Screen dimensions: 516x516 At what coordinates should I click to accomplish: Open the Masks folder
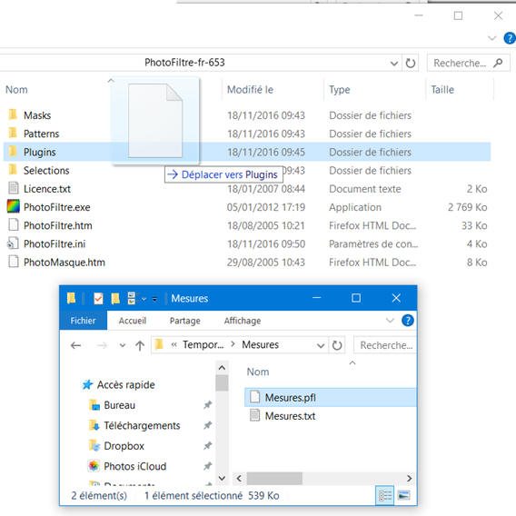(37, 115)
